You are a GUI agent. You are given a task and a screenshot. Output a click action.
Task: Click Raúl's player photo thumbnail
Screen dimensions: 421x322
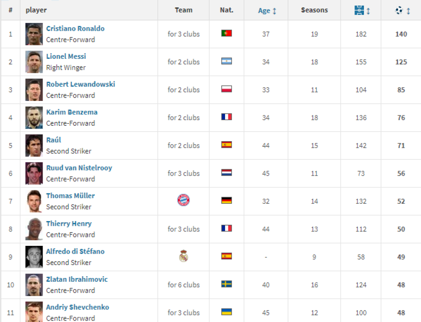pos(34,145)
